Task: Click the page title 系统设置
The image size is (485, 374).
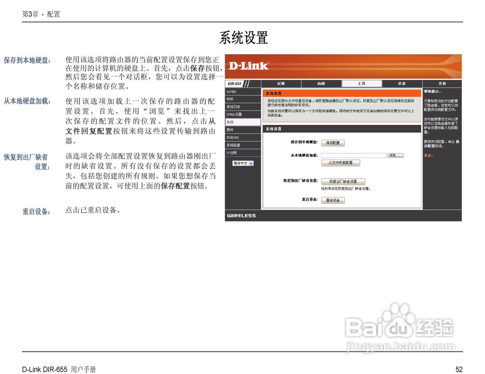Action: coord(244,38)
